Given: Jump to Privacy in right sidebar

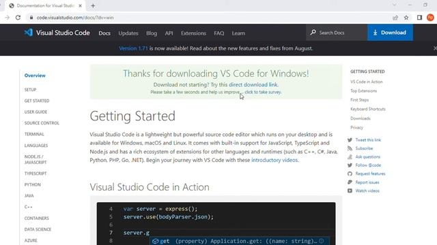Looking at the screenshot, I should point(356,127).
